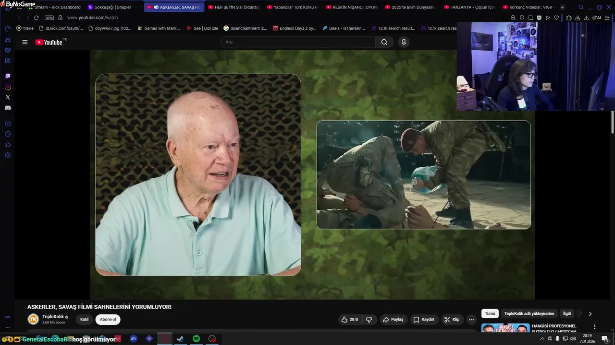Open options for HANGİSİ PROFESYONEL video

[594, 327]
